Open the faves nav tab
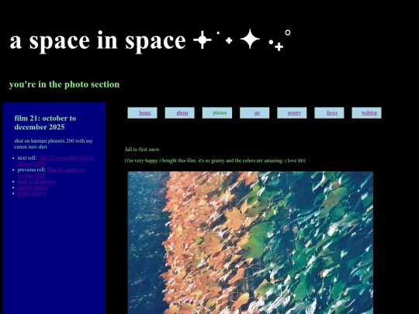The width and height of the screenshot is (419, 314). 329,113
